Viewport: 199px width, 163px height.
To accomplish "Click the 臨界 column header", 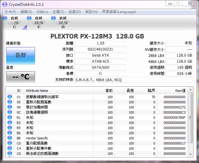I will click(x=146, y=91).
